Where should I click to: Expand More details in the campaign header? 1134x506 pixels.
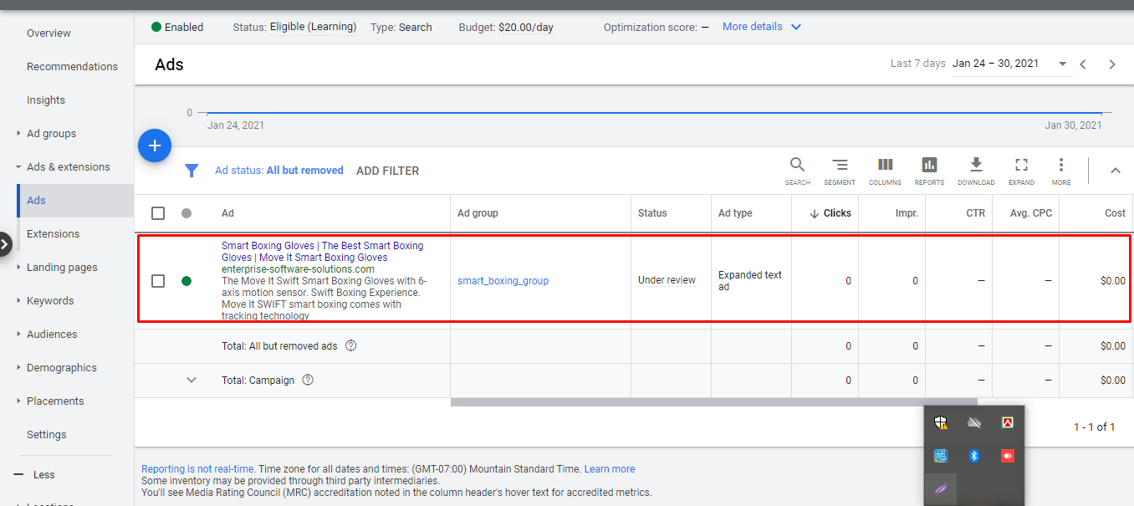[x=761, y=27]
